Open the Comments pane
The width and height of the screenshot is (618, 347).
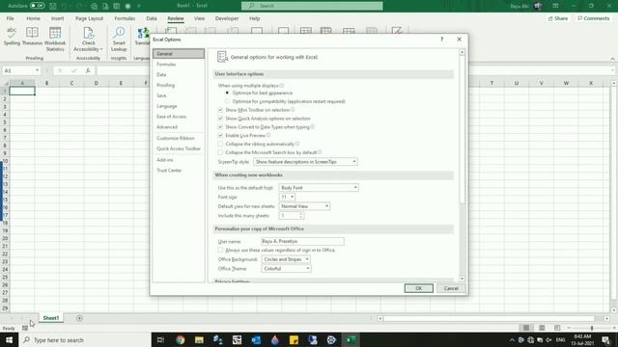[x=593, y=18]
